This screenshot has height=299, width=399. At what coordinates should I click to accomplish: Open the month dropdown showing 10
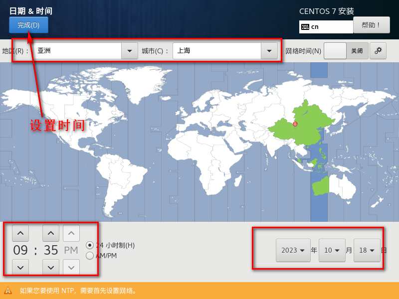[332, 250]
